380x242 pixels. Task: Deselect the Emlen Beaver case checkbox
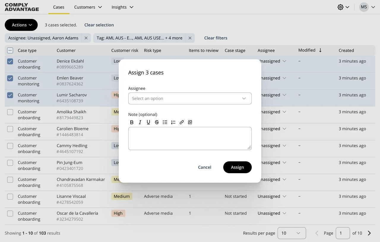[10, 78]
